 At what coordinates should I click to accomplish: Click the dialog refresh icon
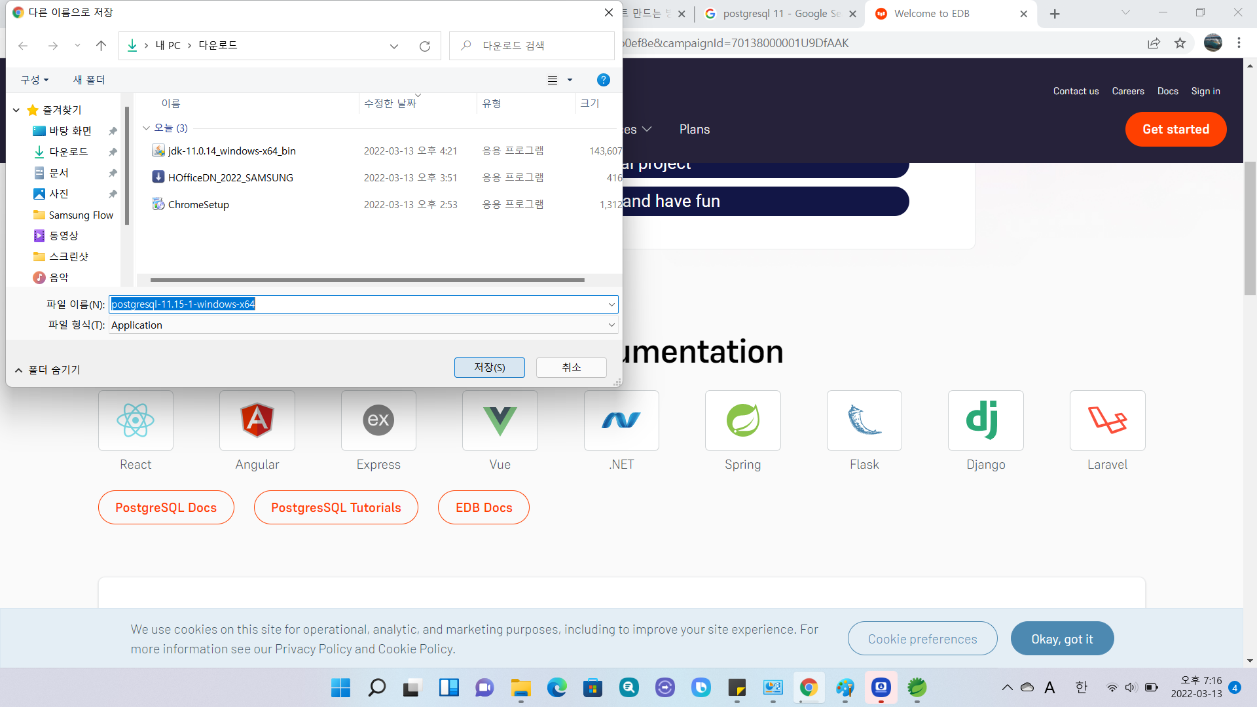425,46
